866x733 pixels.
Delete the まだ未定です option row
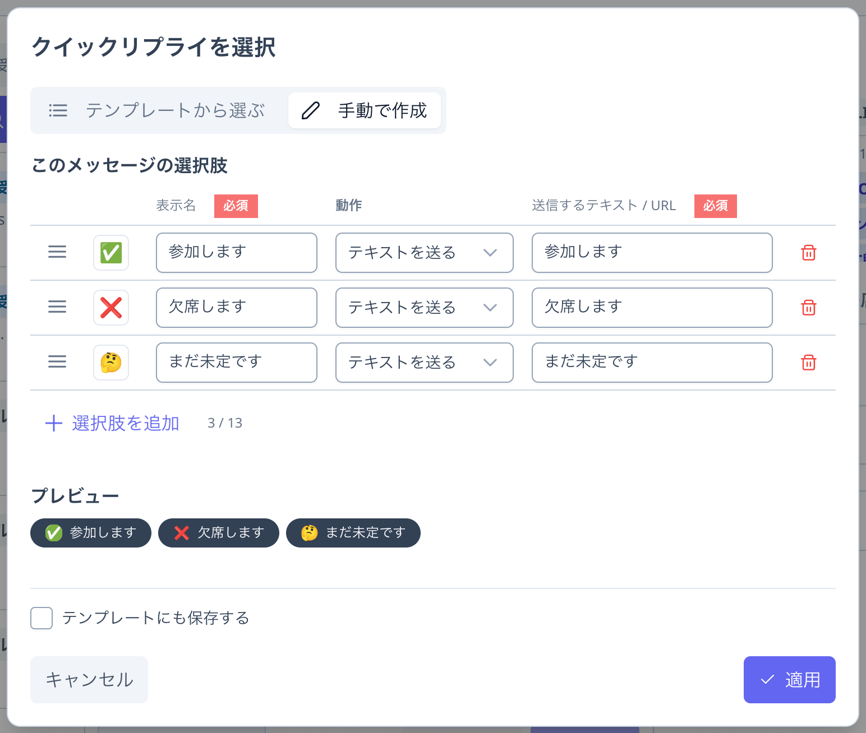click(x=809, y=363)
